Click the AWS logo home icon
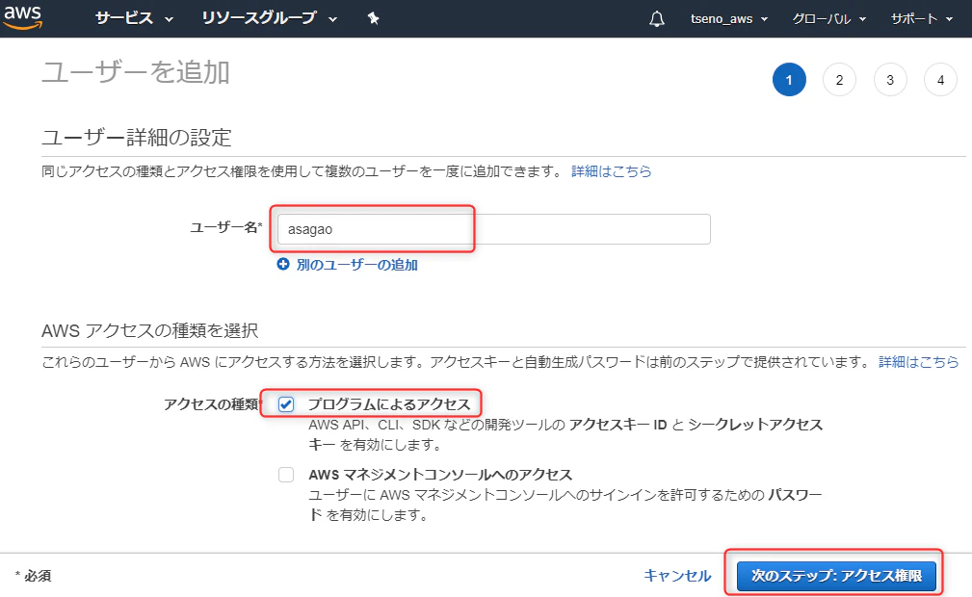 pyautogui.click(x=23, y=17)
